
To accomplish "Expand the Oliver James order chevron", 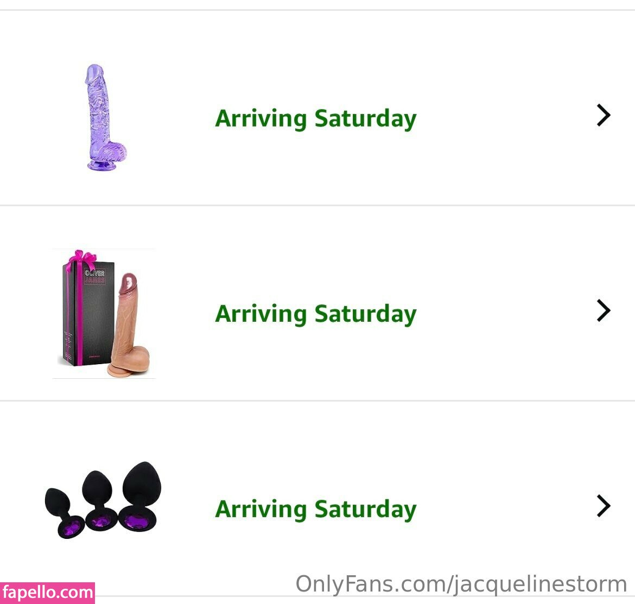I will 604,310.
